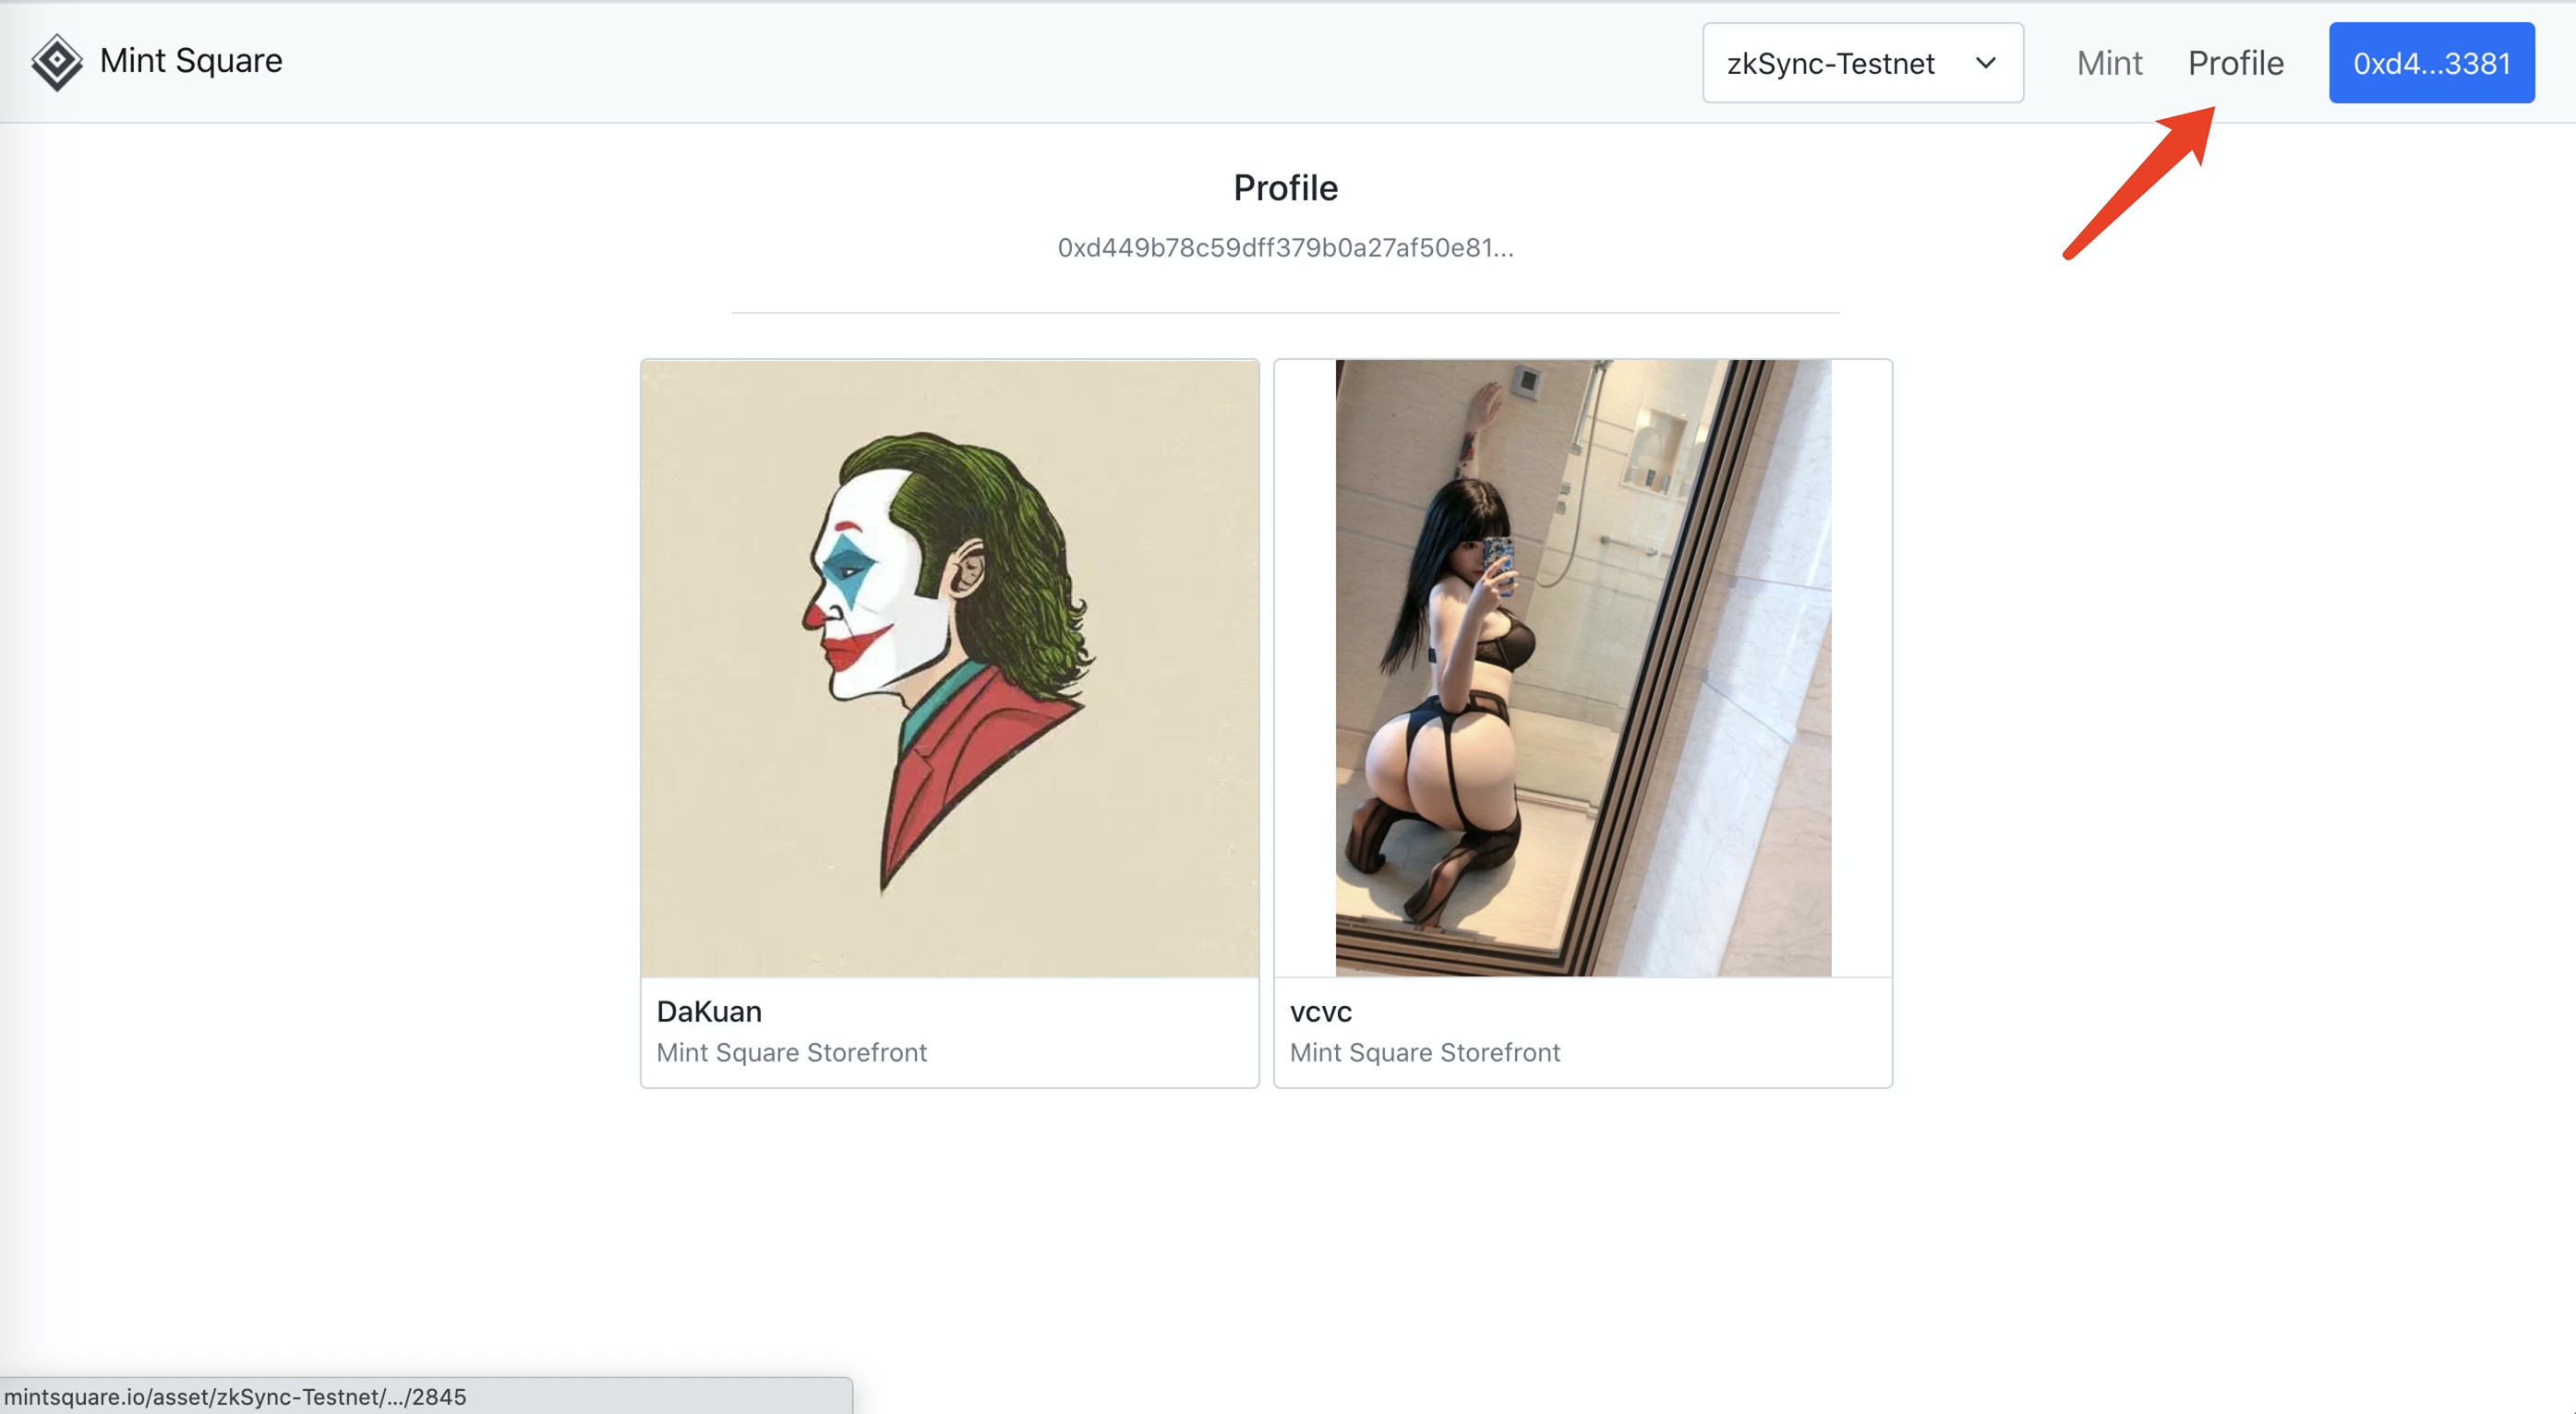The height and width of the screenshot is (1414, 2576).
Task: Select the truncated 0xd449b78c wallet address
Action: (x=1285, y=248)
